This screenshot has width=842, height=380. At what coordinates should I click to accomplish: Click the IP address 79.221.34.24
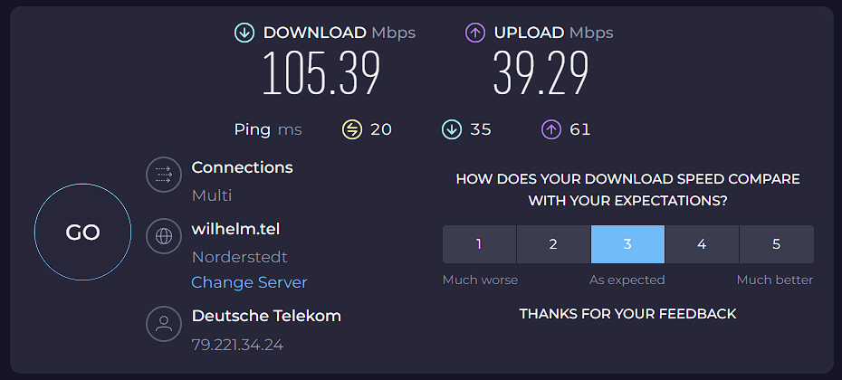pos(238,345)
